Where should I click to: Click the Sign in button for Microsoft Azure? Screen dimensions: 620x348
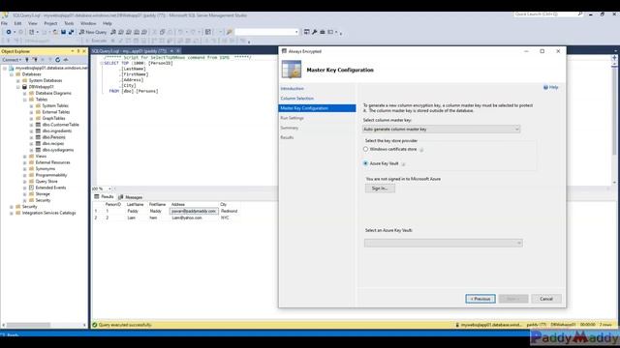[380, 188]
